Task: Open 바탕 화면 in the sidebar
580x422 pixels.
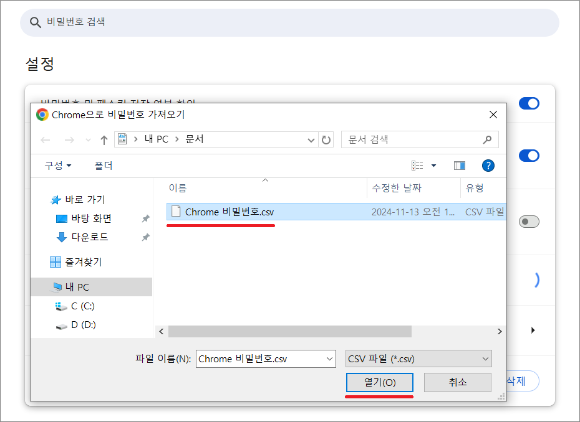Action: [91, 218]
